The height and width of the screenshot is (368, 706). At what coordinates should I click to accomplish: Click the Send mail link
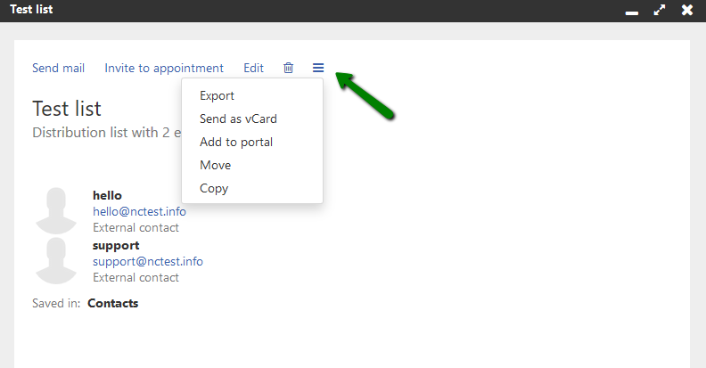coord(58,68)
